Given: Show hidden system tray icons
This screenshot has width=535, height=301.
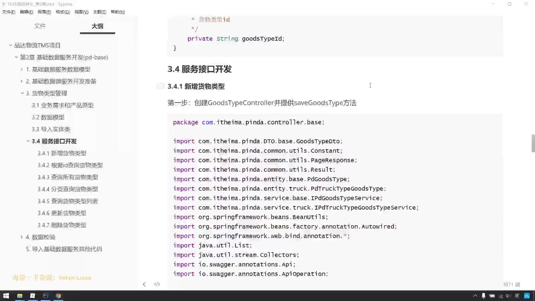Looking at the screenshot, I should 475,296.
